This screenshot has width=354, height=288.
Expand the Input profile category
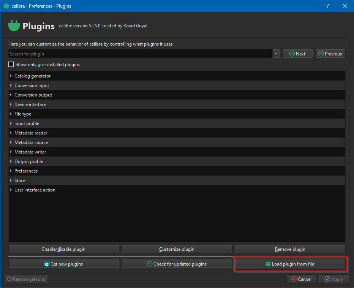click(x=11, y=123)
